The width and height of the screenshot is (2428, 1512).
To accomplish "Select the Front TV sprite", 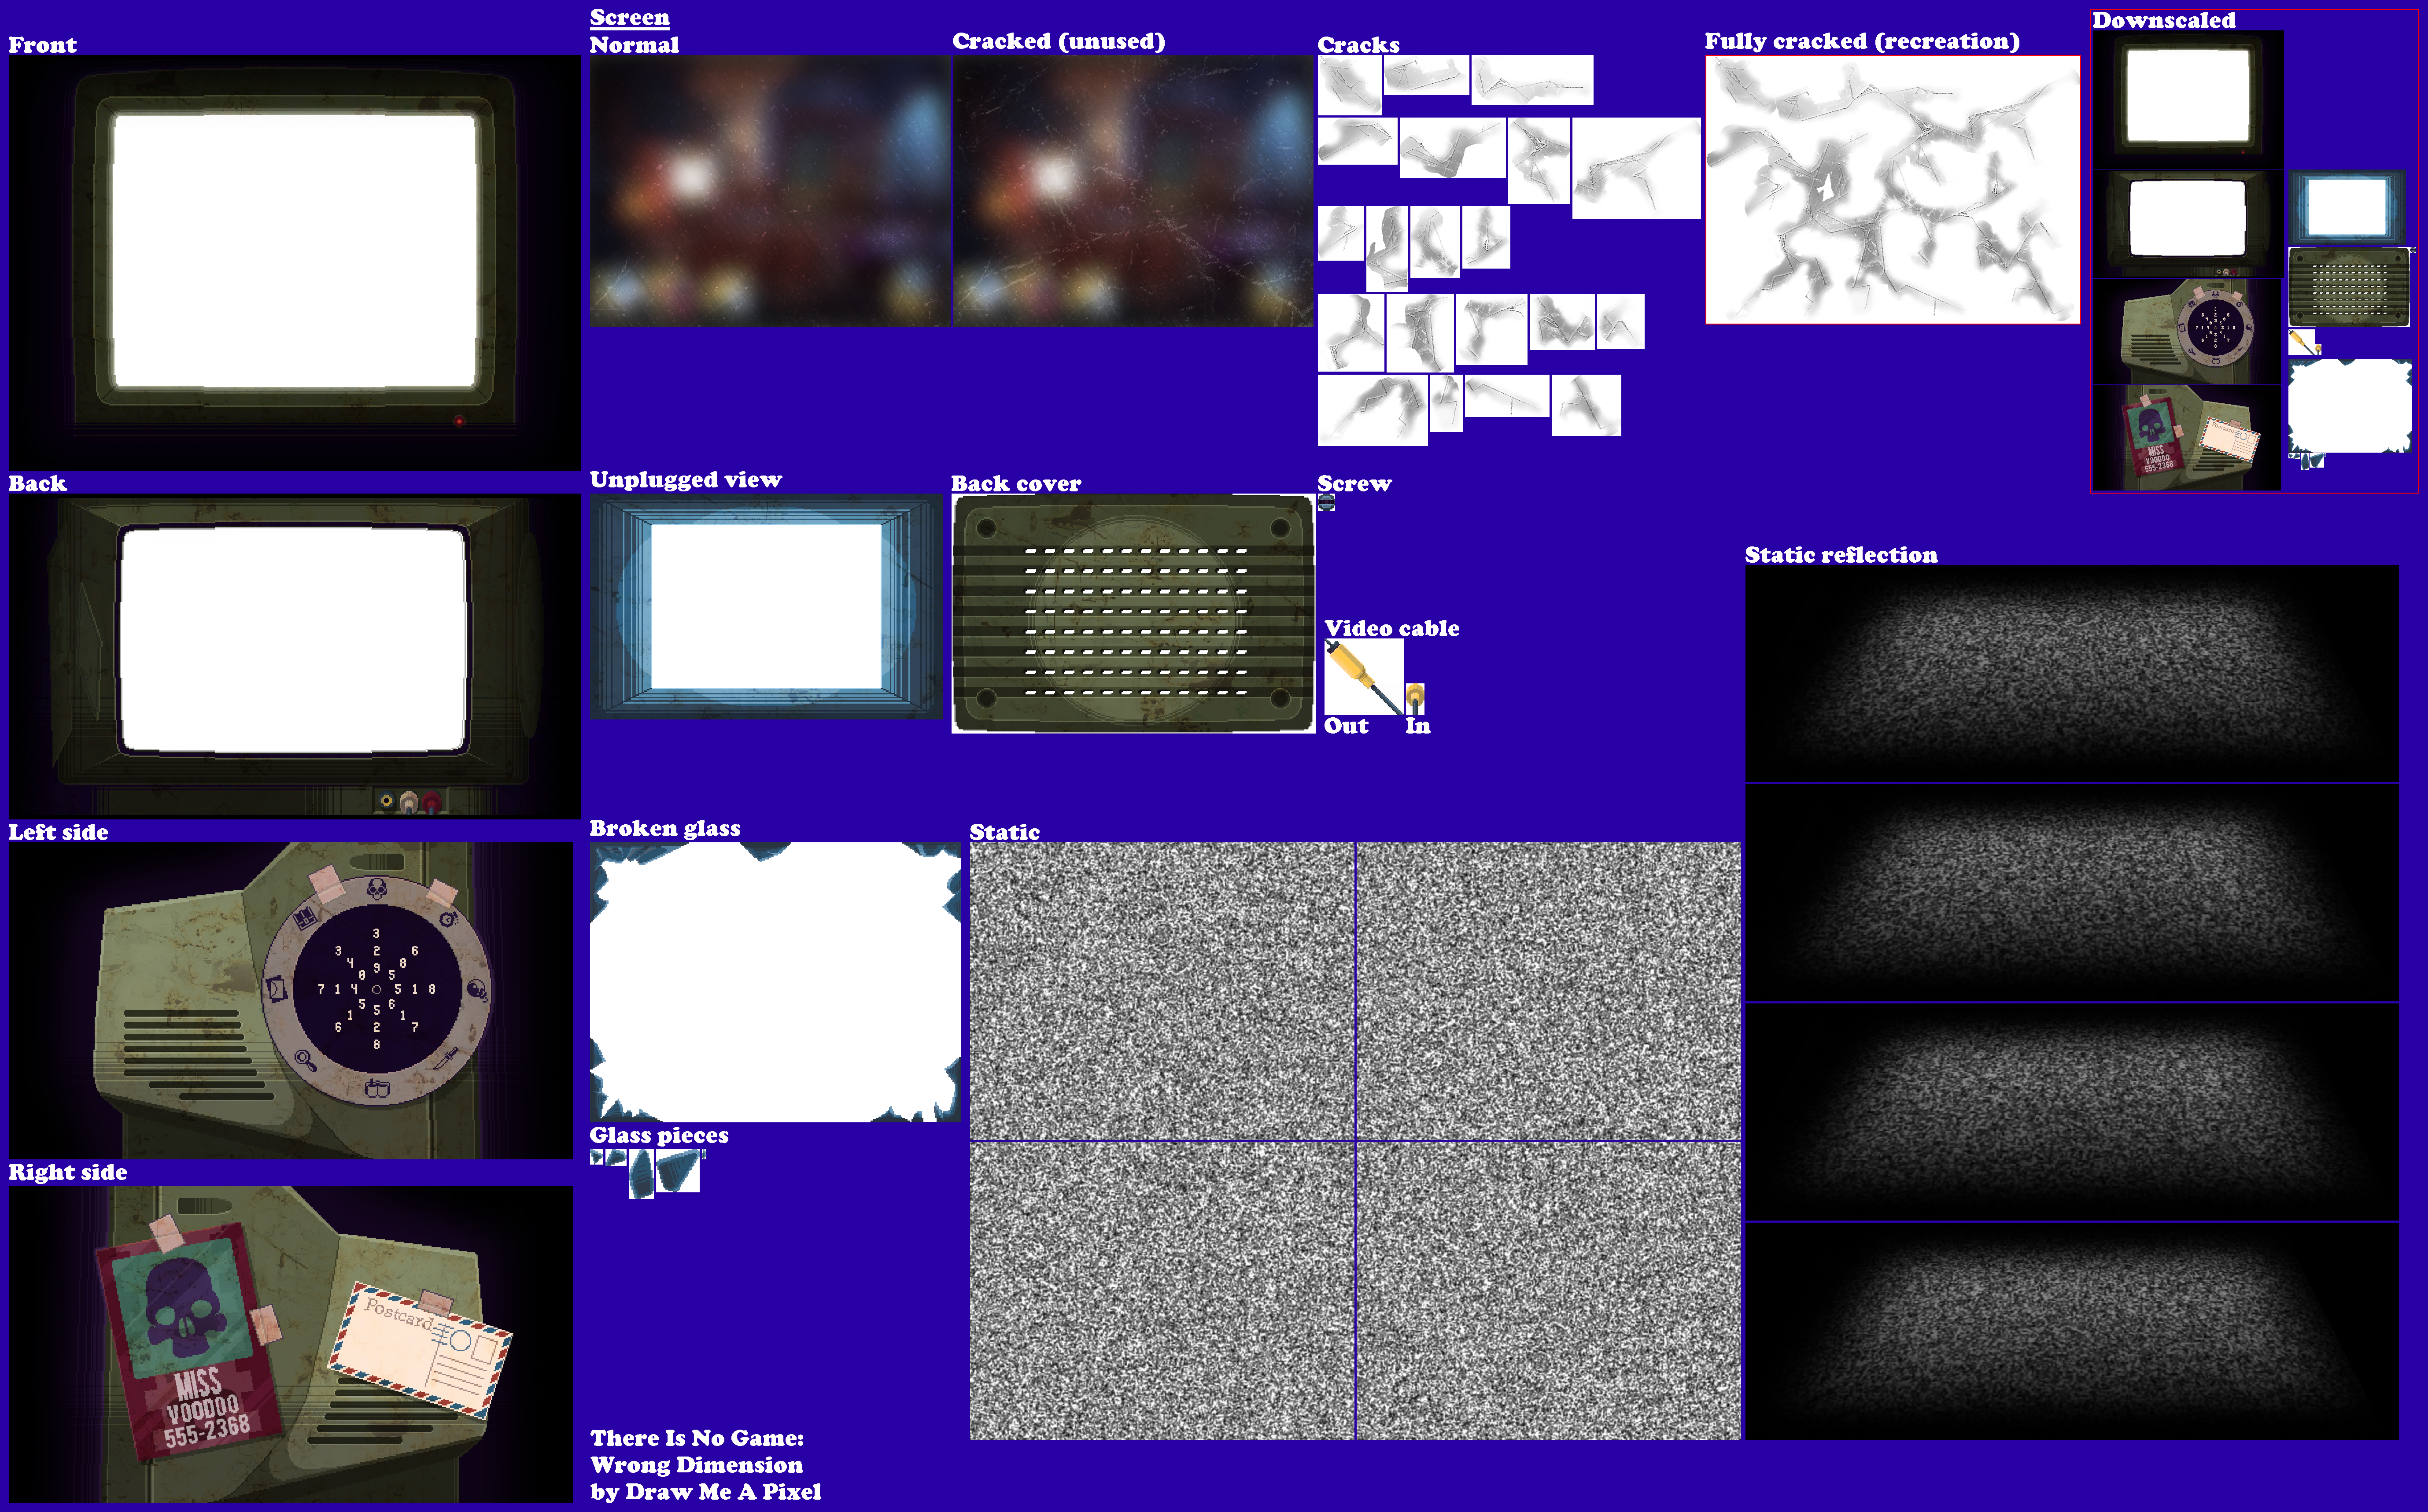I will [294, 263].
